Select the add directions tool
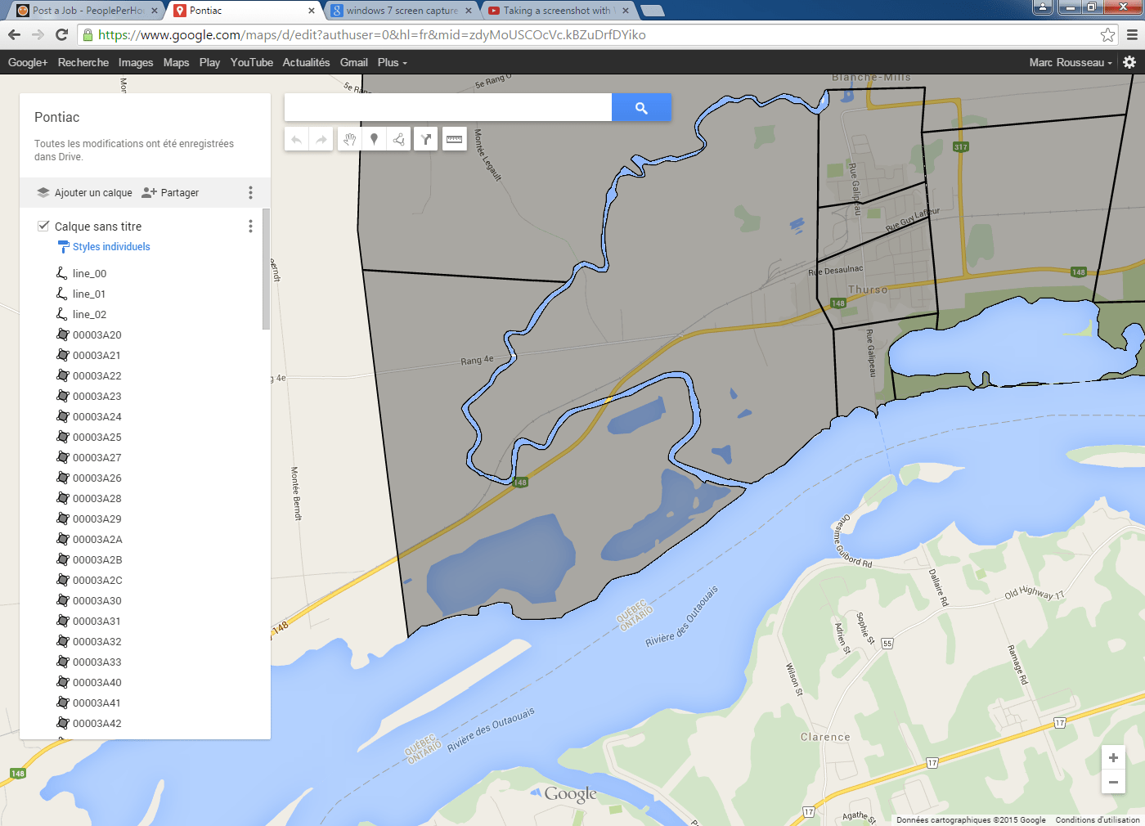 pos(425,139)
